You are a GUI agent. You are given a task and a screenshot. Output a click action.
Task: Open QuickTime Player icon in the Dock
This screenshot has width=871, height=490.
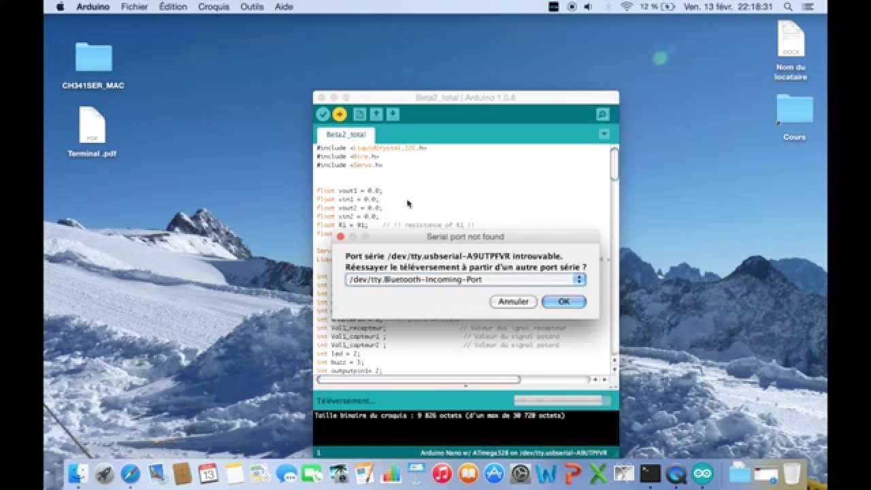coord(676,473)
